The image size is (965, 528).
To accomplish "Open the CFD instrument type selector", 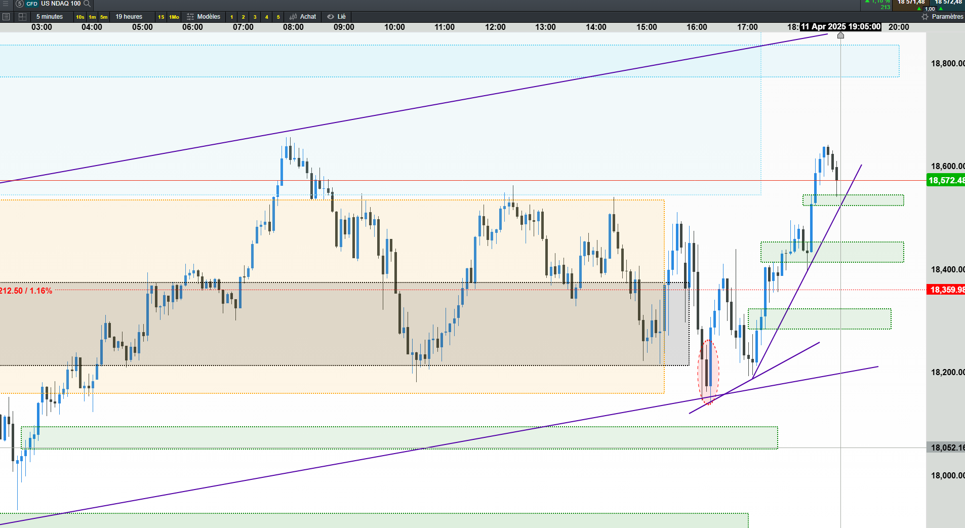I will click(x=32, y=4).
